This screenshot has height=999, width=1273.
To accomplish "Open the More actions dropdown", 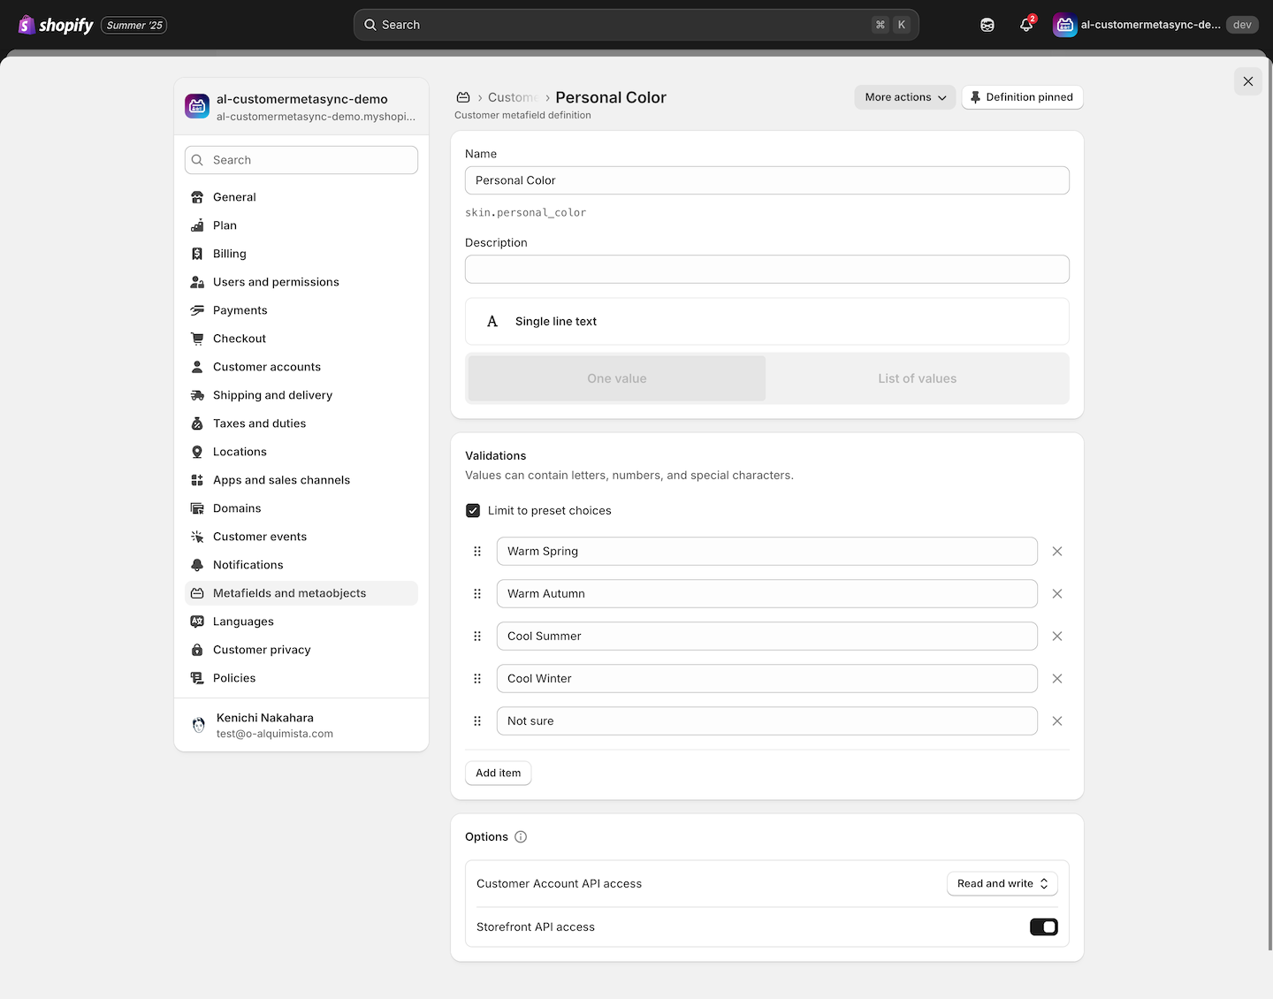I will (x=904, y=97).
